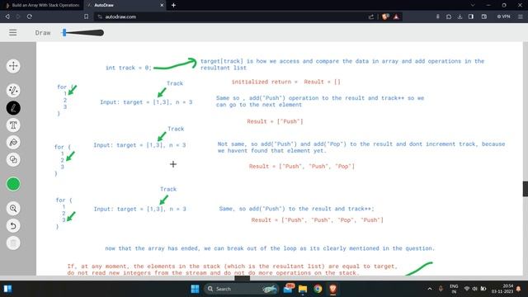Click the Result = ["Push", "Push", "Pop"] text
528x297 pixels.
[x=301, y=167]
